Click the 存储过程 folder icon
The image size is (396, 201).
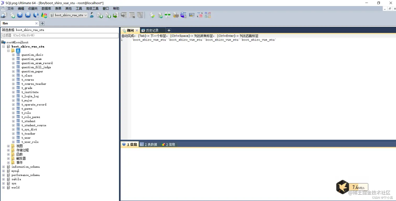click(x=13, y=150)
